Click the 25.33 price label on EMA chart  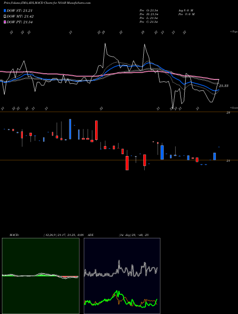point(224,86)
